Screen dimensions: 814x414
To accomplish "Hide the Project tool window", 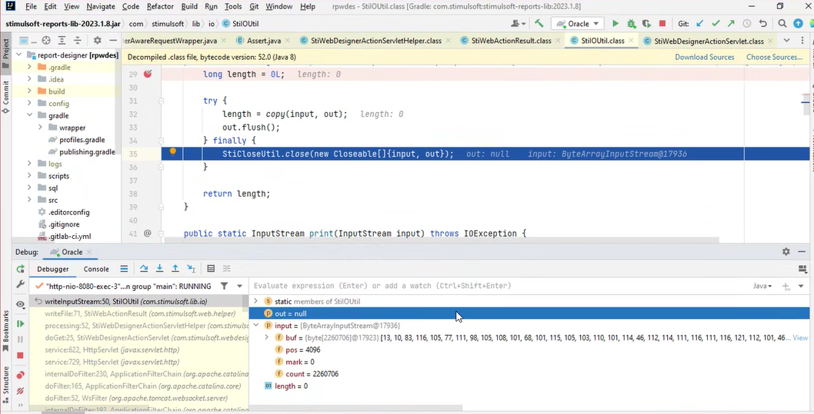I will click(x=112, y=41).
